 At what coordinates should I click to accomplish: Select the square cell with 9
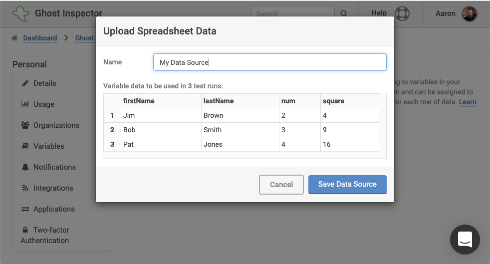click(x=350, y=130)
